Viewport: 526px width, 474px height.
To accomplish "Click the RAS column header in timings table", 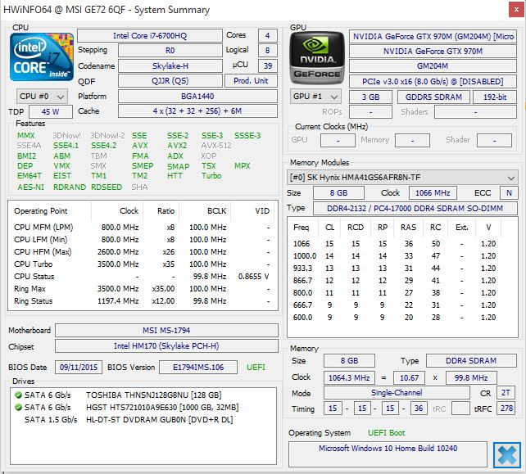I will tap(408, 228).
